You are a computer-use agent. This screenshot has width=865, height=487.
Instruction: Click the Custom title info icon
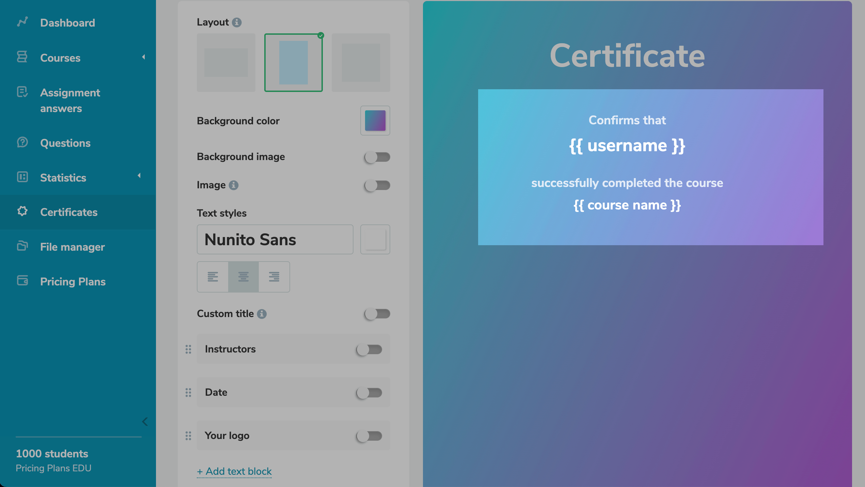click(262, 314)
